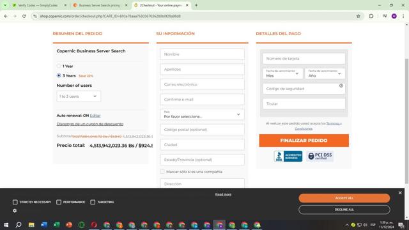Open the expiration Año dropdown
This screenshot has height=230, width=409.
click(x=325, y=73)
